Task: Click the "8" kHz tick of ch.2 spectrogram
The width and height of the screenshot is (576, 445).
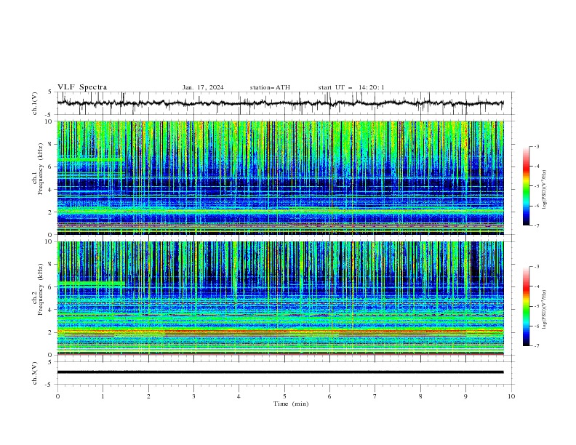Action: coord(51,265)
